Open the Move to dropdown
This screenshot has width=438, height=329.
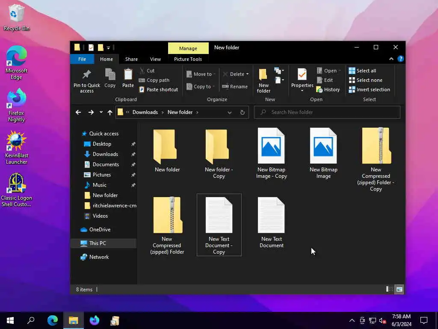(x=201, y=74)
